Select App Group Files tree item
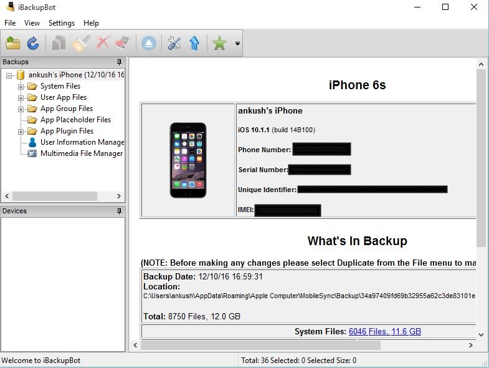 pyautogui.click(x=67, y=109)
